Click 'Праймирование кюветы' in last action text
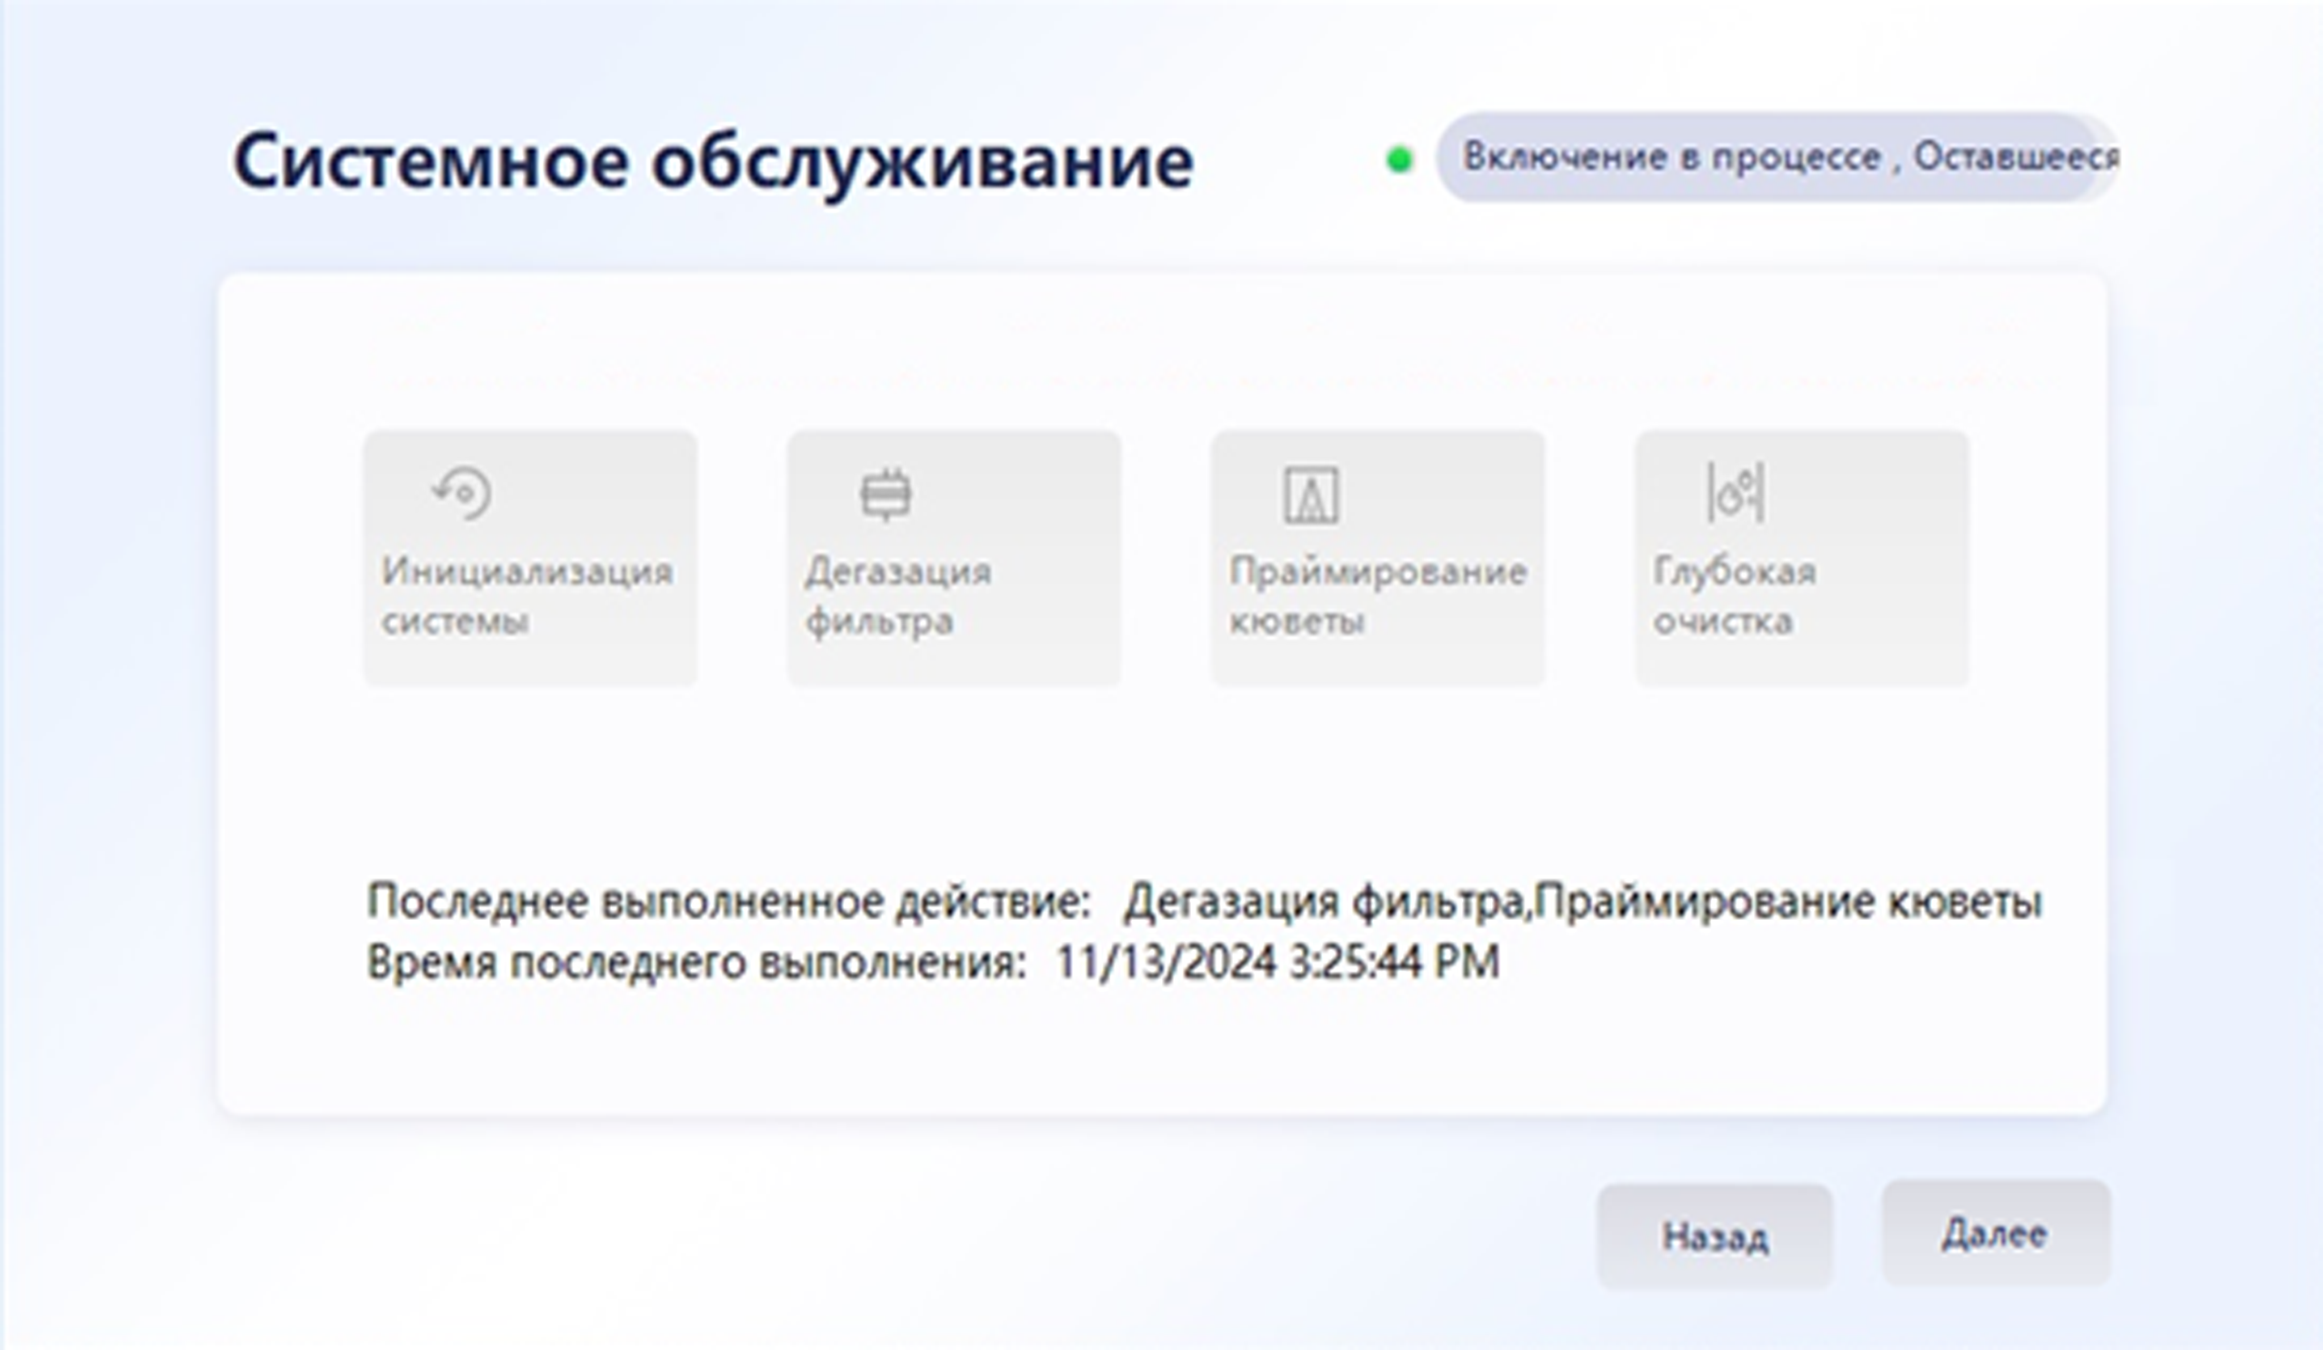The image size is (2323, 1350). coord(1788,901)
